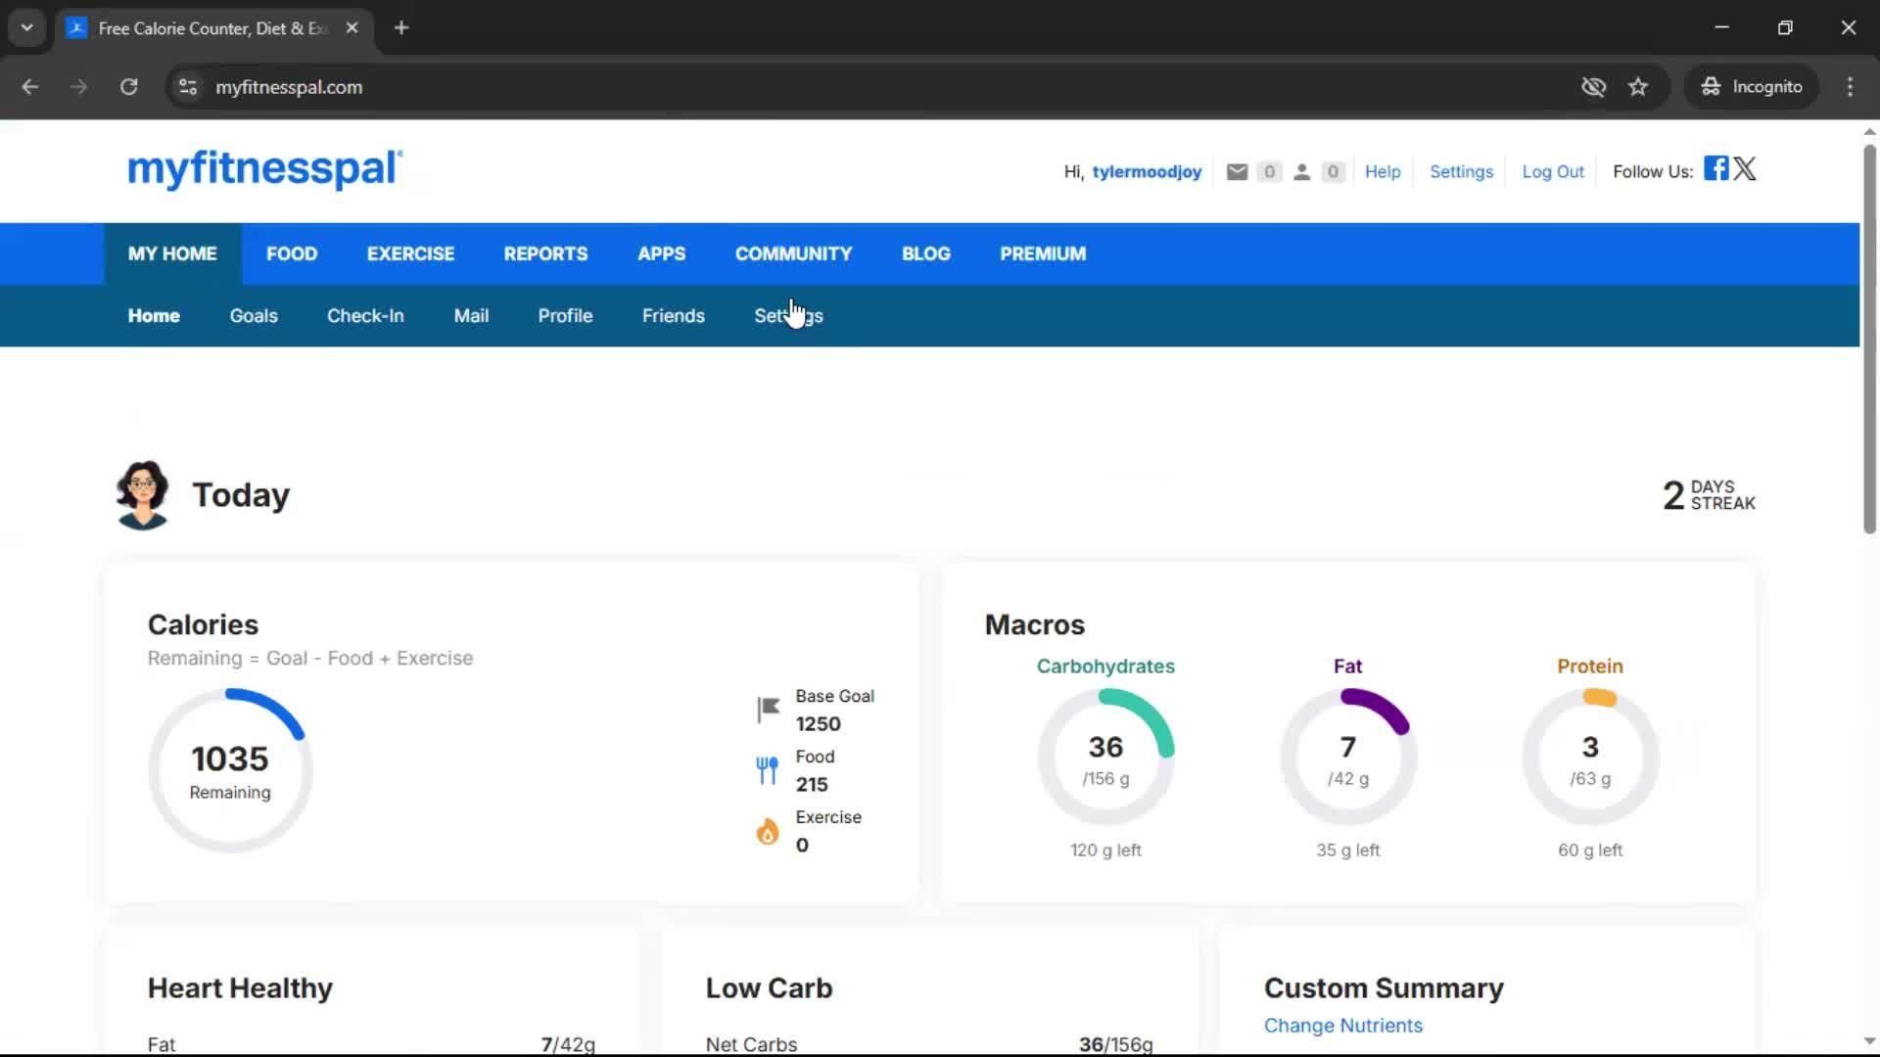Click the site information icon in address bar

pos(188,87)
